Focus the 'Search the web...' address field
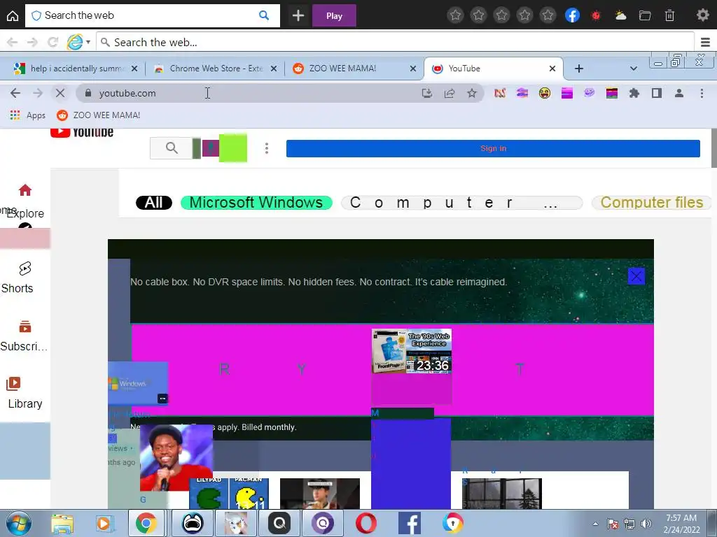This screenshot has height=537, width=717. (396, 43)
